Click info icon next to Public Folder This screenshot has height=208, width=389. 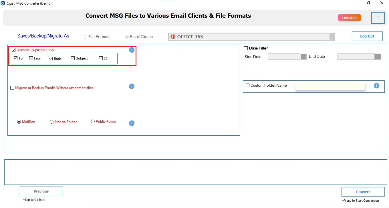pyautogui.click(x=132, y=123)
